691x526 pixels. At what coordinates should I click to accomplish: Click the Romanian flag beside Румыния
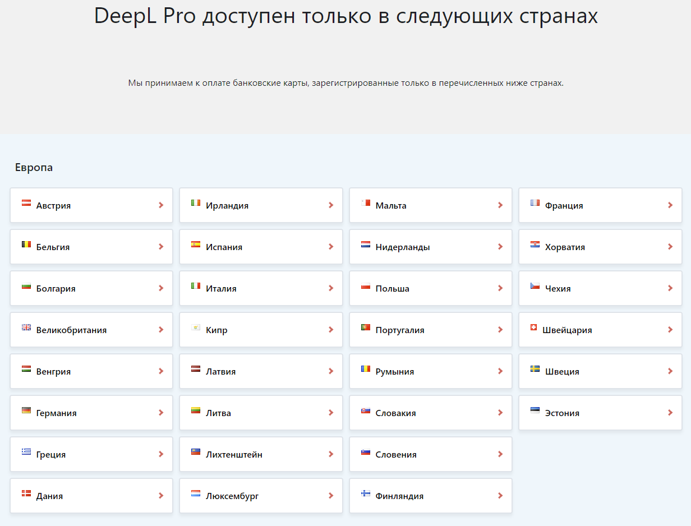click(x=366, y=369)
